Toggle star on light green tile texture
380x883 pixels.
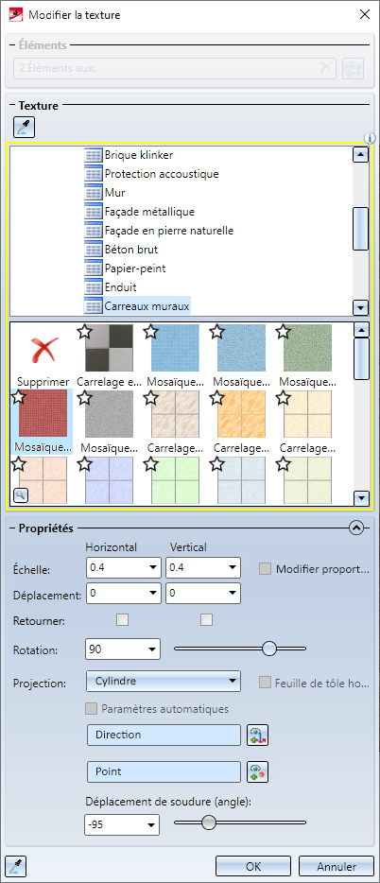[150, 464]
